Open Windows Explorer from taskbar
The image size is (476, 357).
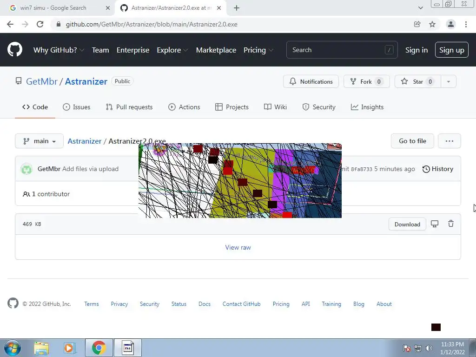[41, 348]
